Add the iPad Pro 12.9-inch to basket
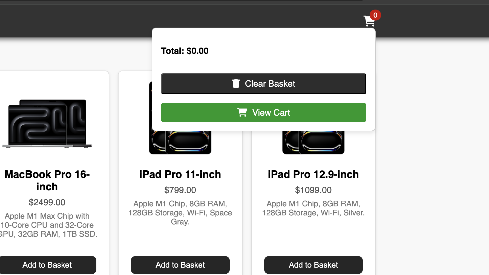Viewport: 489px width, 275px height. click(313, 265)
